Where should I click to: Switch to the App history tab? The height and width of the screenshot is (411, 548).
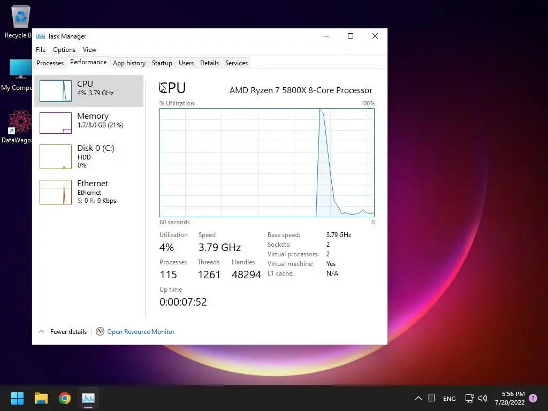click(x=129, y=63)
